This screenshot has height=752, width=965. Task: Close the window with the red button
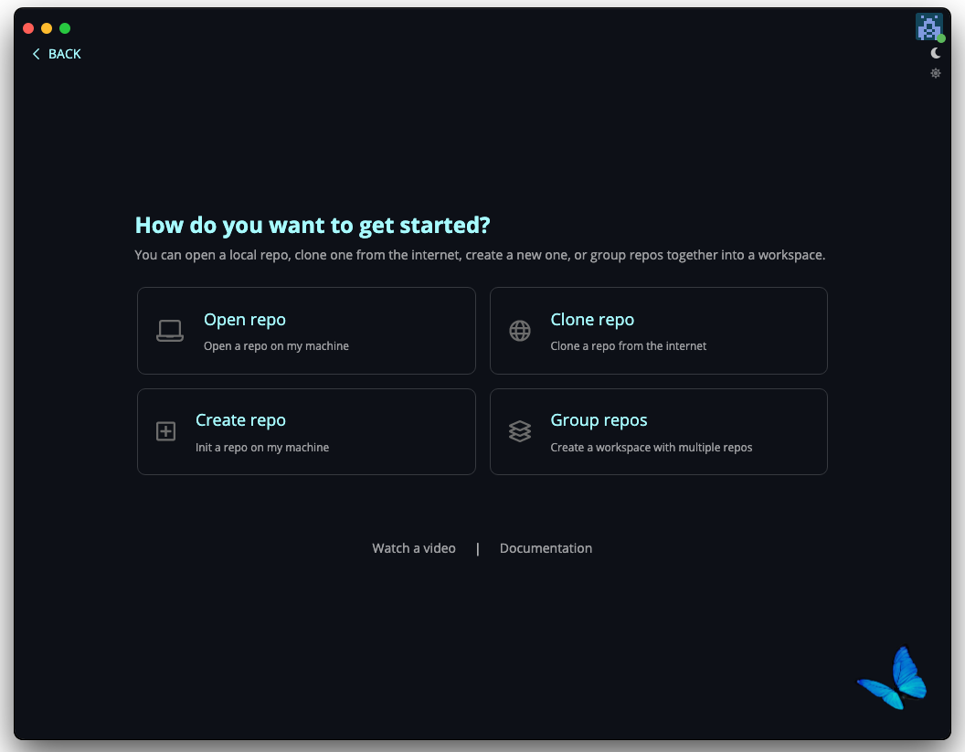click(x=28, y=28)
